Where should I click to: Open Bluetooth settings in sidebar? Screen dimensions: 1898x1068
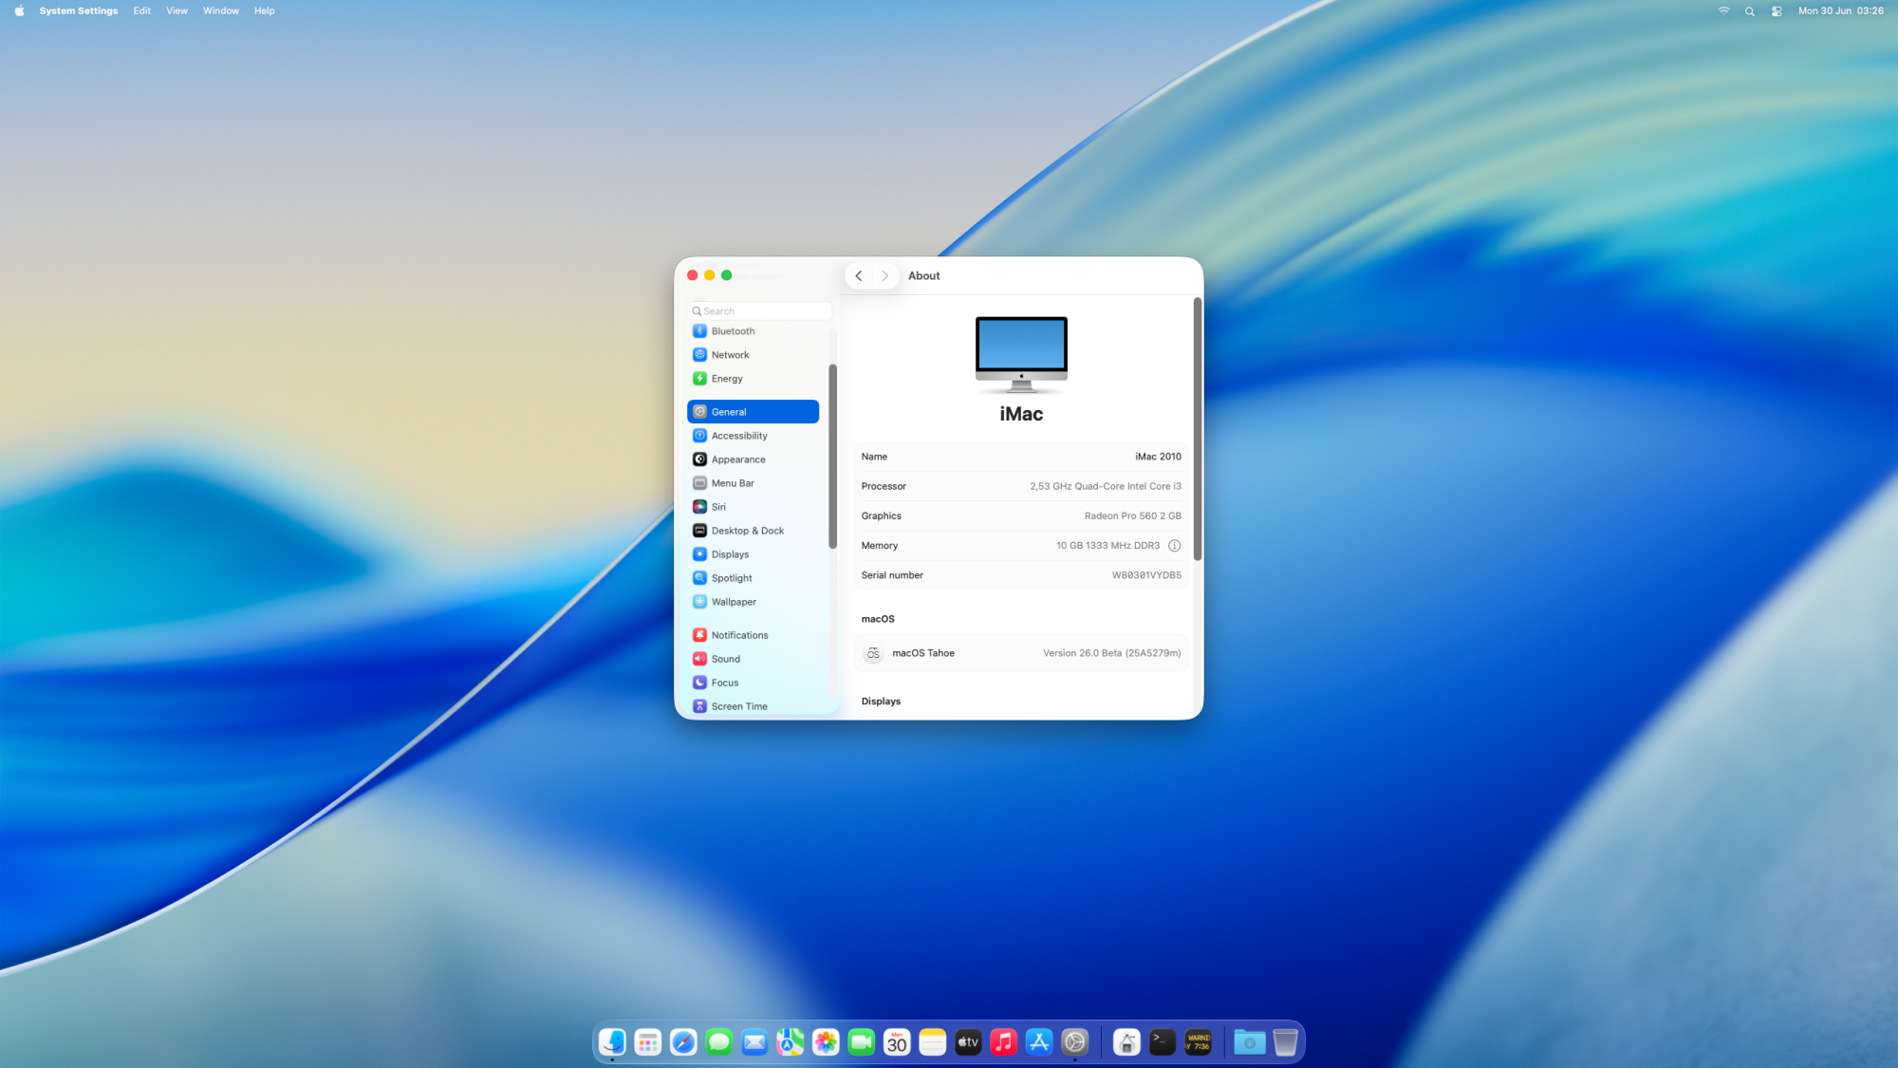point(733,331)
